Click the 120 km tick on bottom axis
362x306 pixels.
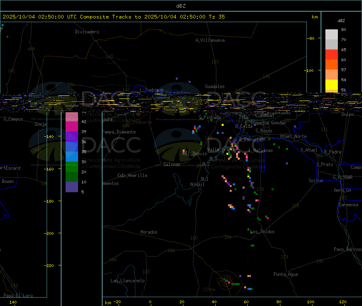pyautogui.click(x=343, y=302)
